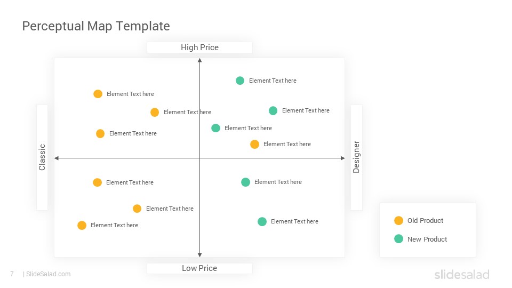This screenshot has height=288, width=512.
Task: Click the slidesalad logo watermark
Action: click(x=462, y=274)
